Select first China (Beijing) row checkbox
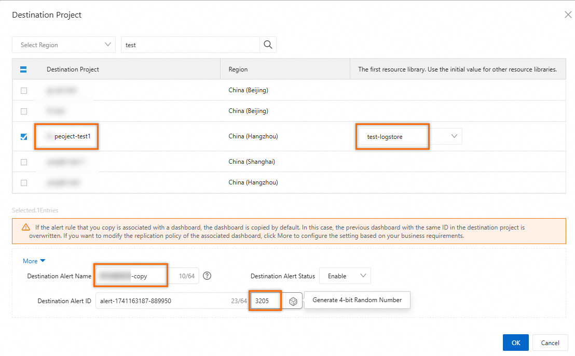 pyautogui.click(x=24, y=91)
